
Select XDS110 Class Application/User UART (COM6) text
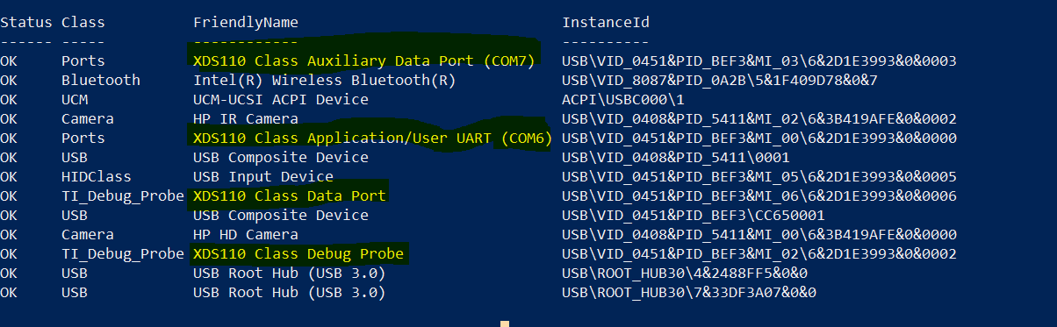(x=372, y=139)
